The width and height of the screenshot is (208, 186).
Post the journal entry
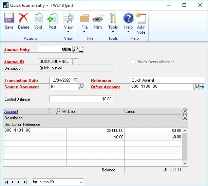(52, 21)
